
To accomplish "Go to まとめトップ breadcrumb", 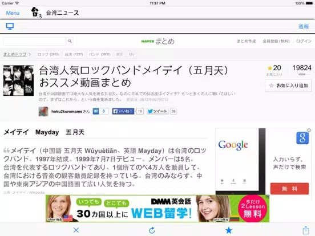I will 15,54.
